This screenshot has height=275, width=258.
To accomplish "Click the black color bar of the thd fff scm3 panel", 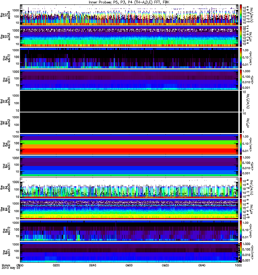I will [241, 123].
